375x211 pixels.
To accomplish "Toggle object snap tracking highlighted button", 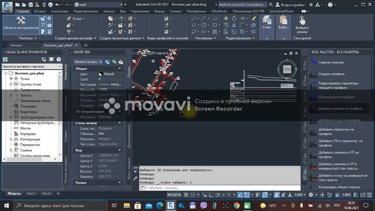I will 240,195.
